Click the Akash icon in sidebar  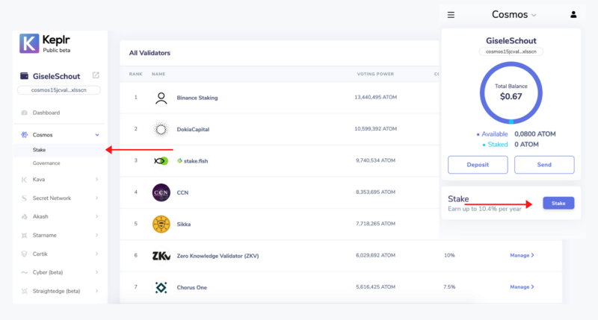tap(24, 216)
